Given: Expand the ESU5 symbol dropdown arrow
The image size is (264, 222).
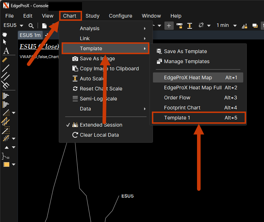Looking at the screenshot, I should pos(21,25).
